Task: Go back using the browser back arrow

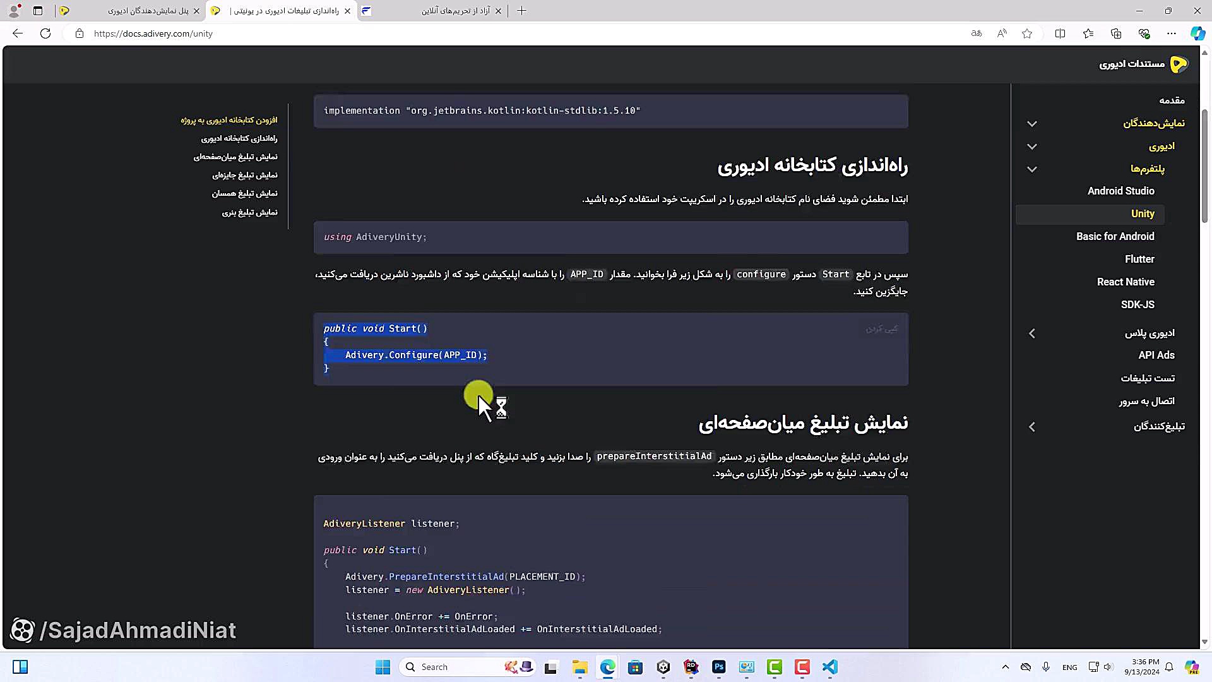Action: (18, 33)
